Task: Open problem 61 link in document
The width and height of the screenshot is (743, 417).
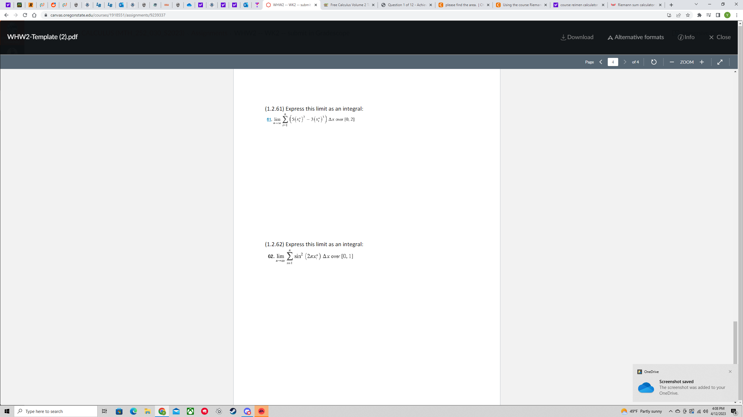Action: pos(269,119)
